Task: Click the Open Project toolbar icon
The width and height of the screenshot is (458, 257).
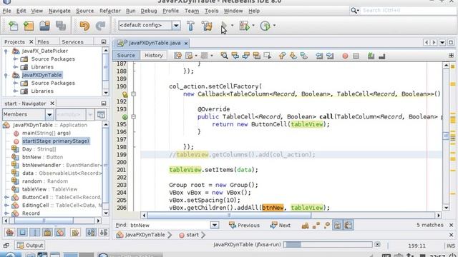Action: (44, 26)
